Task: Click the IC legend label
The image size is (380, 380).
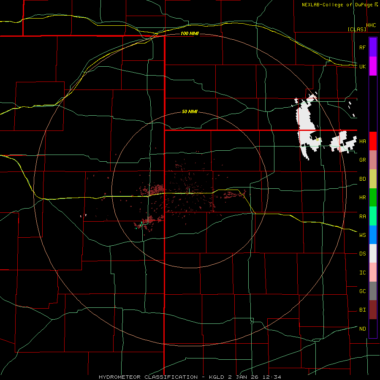Action: 362,273
